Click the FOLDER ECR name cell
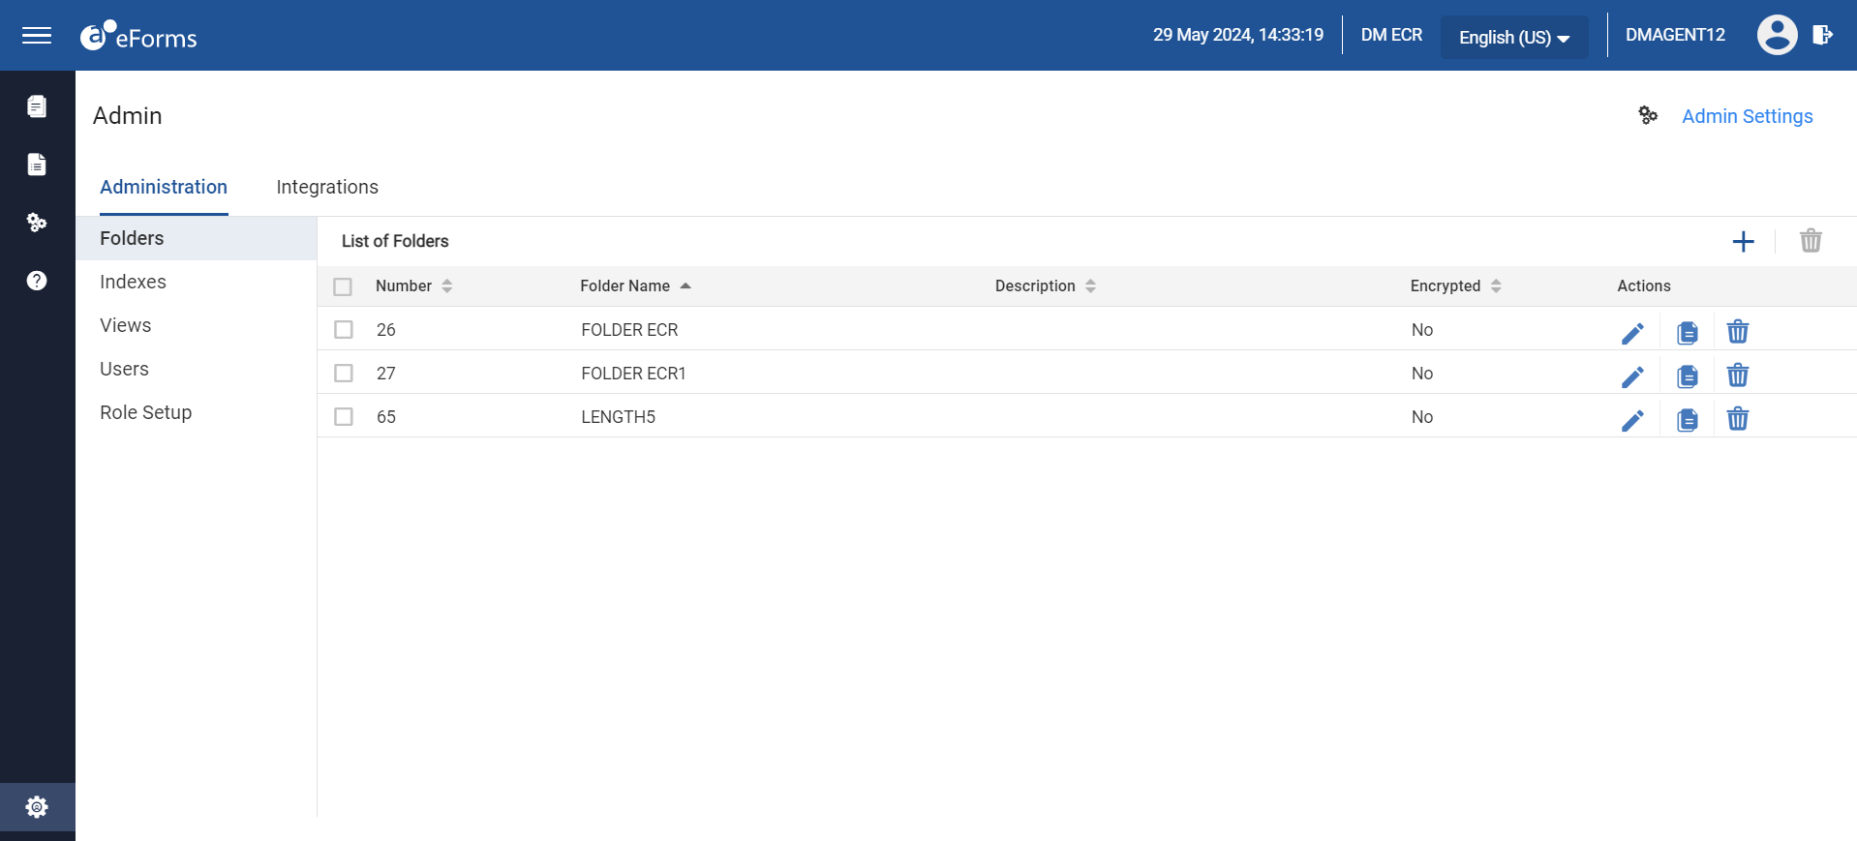Screen dimensions: 1857x841 click(x=629, y=330)
